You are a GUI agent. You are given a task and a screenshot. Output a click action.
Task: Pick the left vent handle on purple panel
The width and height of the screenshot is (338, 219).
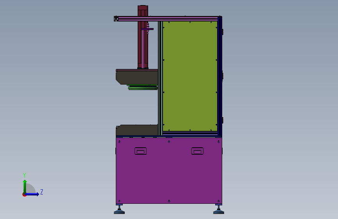coord(141,151)
